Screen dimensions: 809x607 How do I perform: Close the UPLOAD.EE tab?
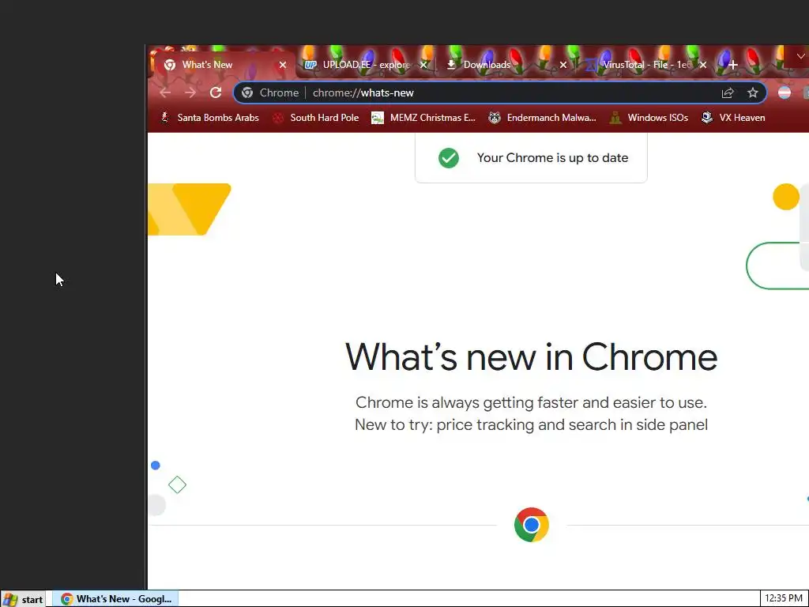(x=423, y=65)
